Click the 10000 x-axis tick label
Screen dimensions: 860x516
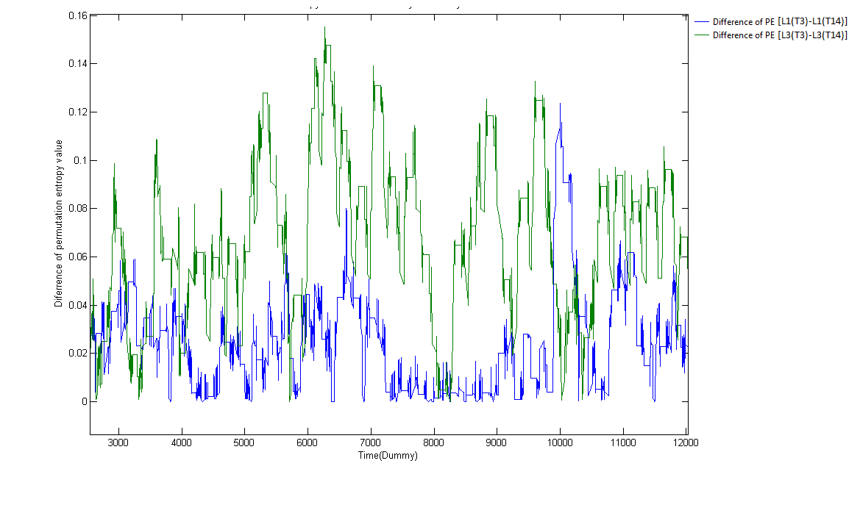pos(559,442)
